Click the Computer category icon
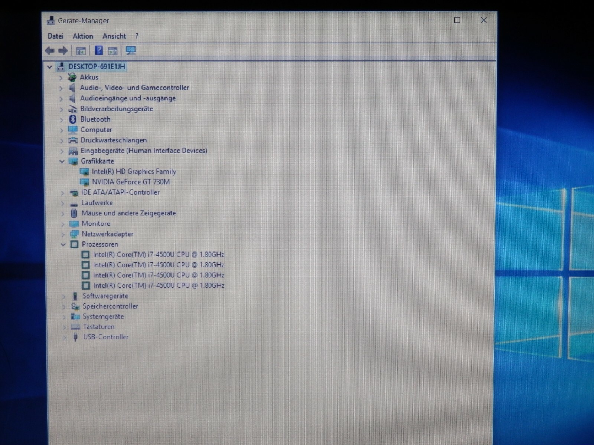 pyautogui.click(x=73, y=129)
